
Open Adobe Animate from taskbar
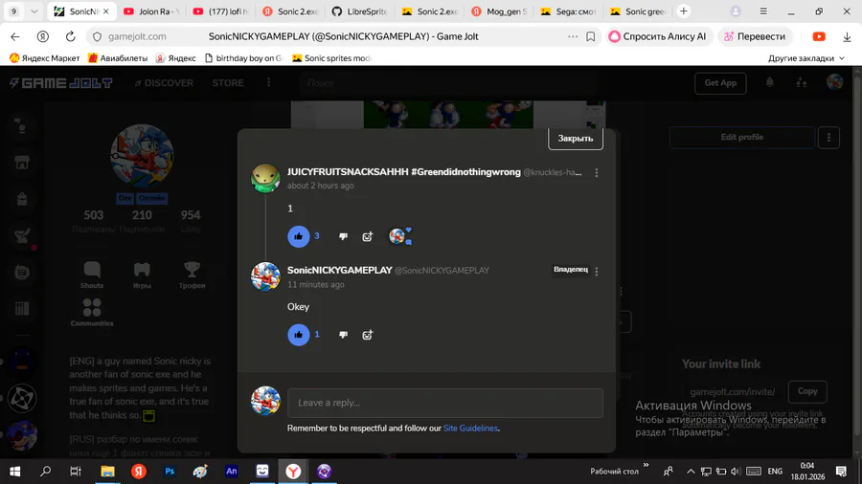point(232,472)
